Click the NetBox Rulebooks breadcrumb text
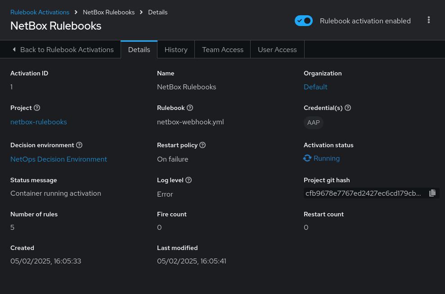This screenshot has height=294, width=445. 109,12
